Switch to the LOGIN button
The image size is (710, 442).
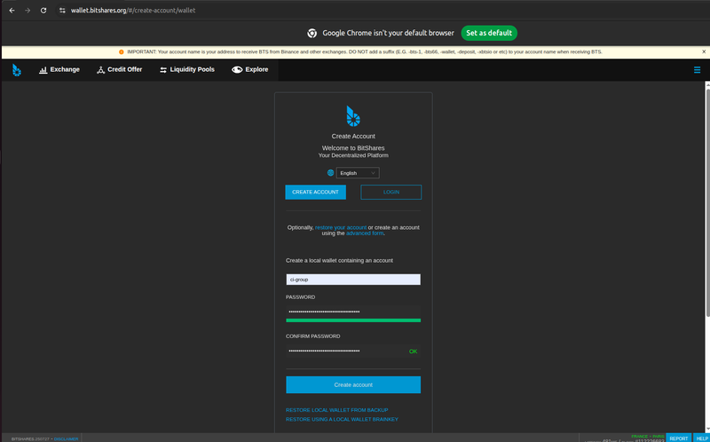391,192
